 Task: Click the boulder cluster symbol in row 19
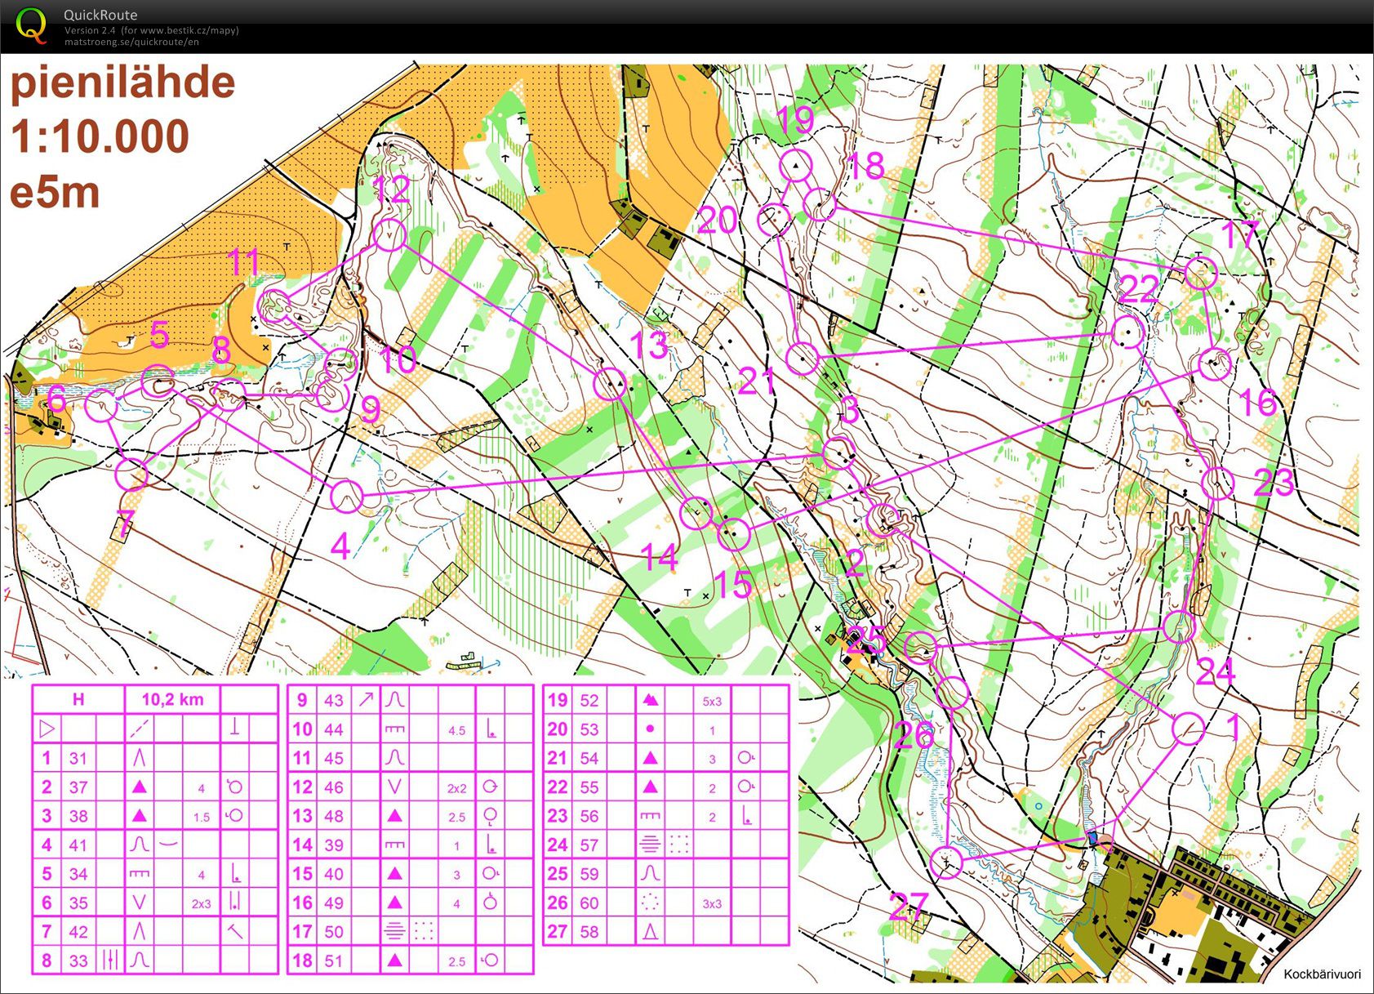(650, 700)
